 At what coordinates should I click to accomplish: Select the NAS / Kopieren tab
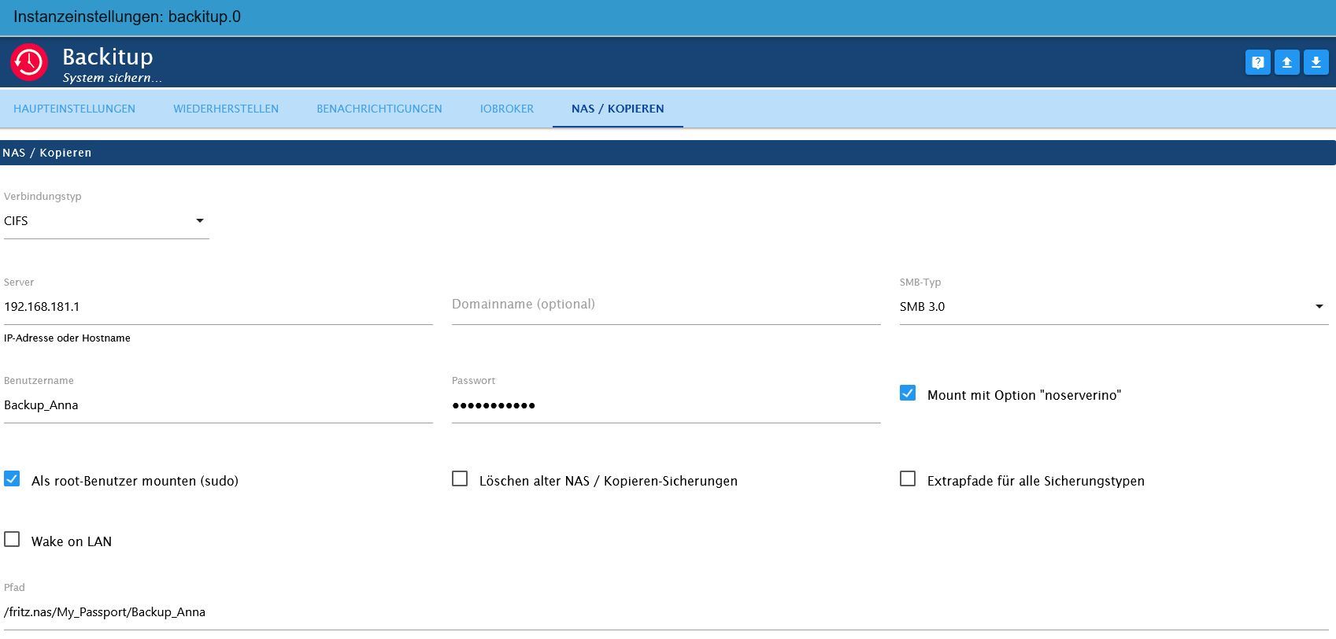[x=618, y=109]
